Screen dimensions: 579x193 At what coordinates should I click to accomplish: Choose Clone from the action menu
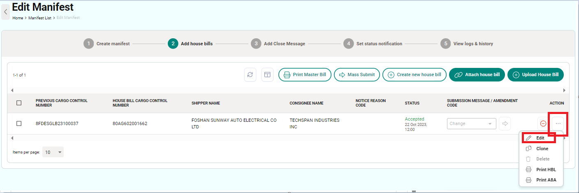[540, 149]
